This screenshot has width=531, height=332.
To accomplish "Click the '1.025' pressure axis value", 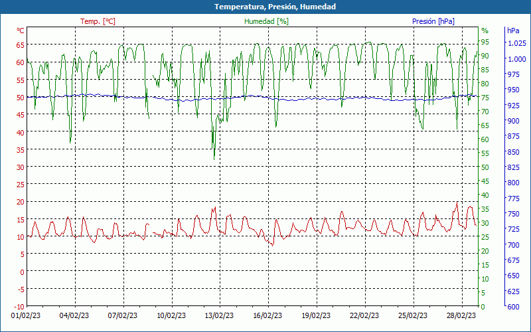I will [x=517, y=43].
